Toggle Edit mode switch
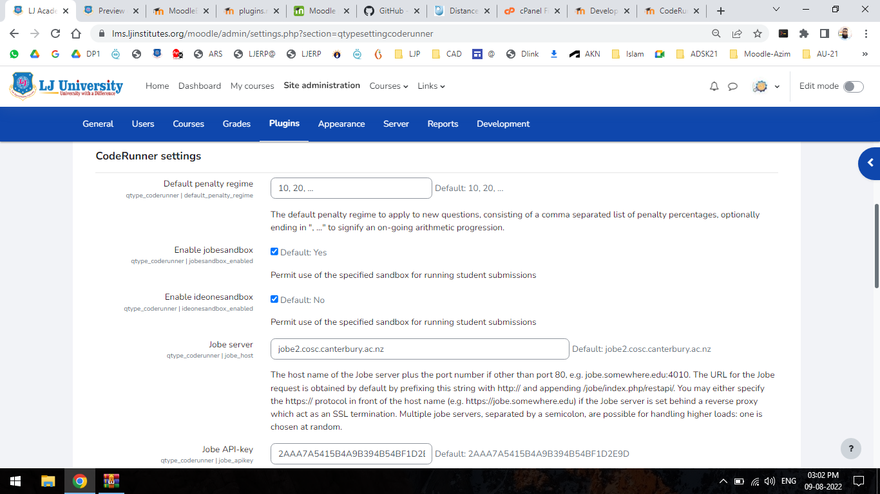This screenshot has height=494, width=880. click(x=854, y=86)
